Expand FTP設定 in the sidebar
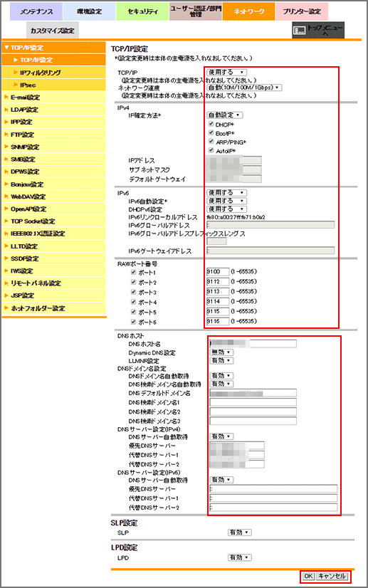Image resolution: width=368 pixels, height=588 pixels. [53, 135]
